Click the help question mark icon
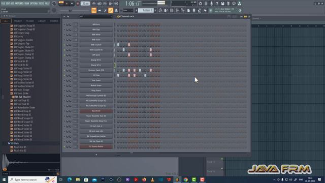 click(x=217, y=4)
